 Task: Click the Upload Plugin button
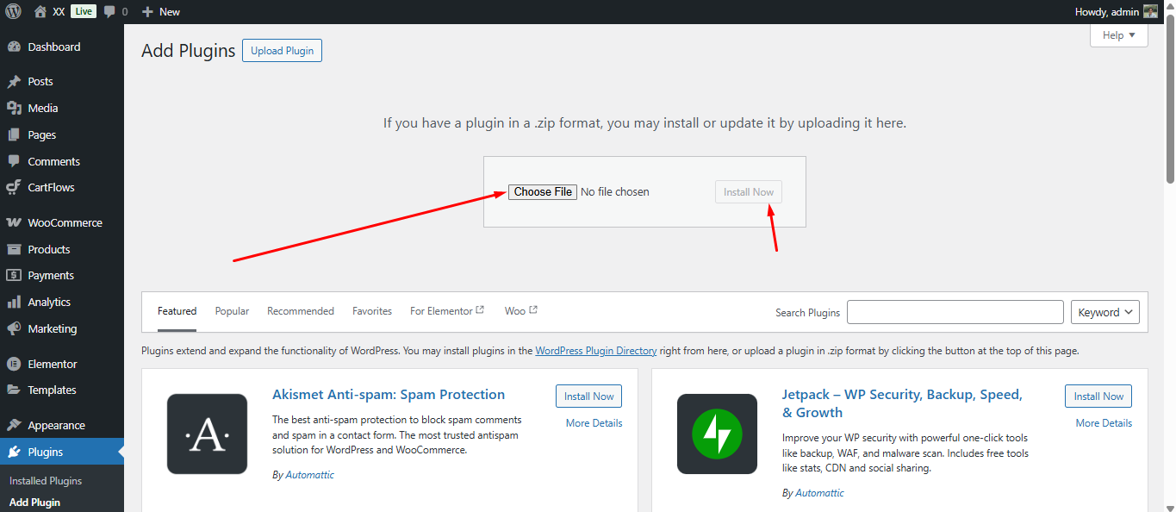click(282, 51)
